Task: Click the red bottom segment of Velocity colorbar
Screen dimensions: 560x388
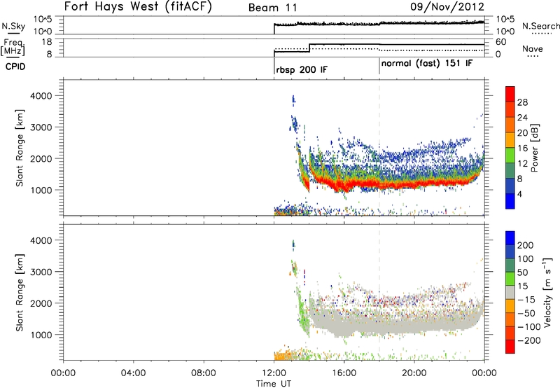Action: tap(510, 347)
